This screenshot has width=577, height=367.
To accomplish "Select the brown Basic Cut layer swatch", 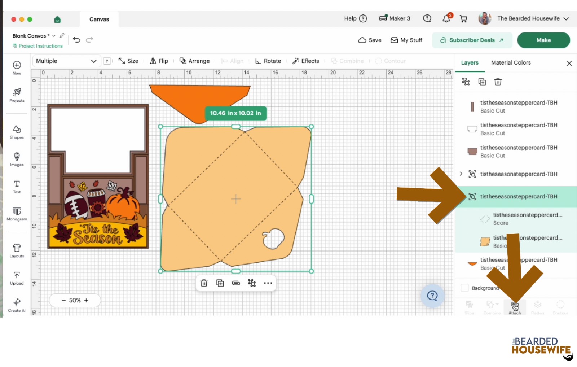I will coord(472,152).
